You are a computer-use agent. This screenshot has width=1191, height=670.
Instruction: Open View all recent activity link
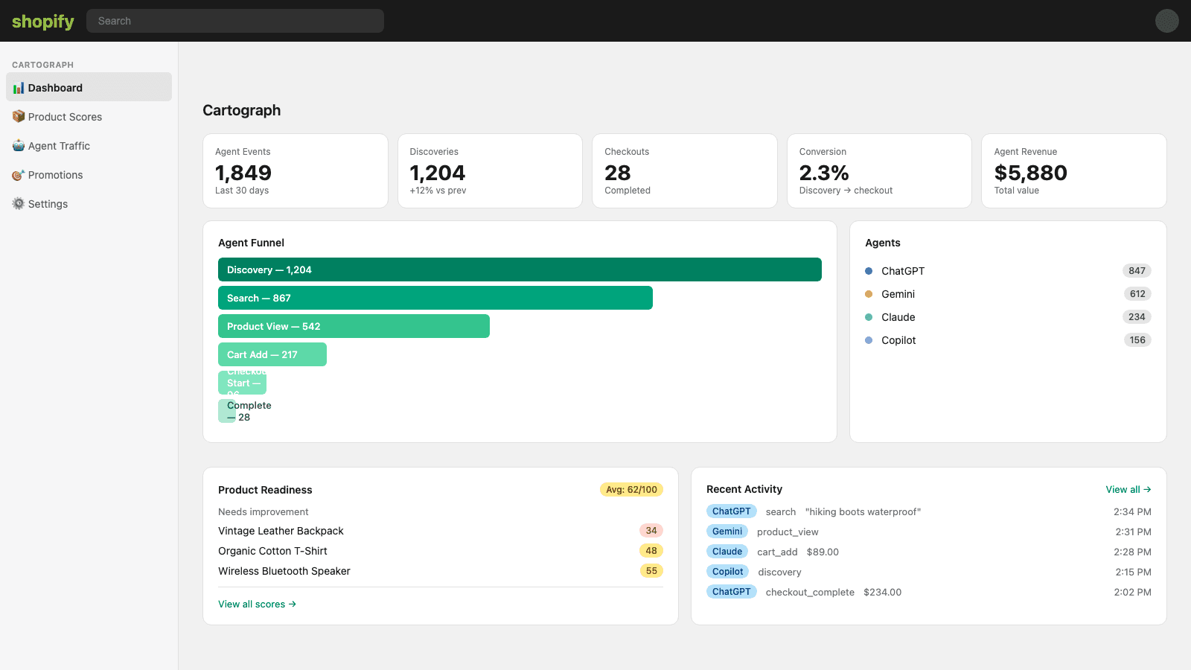click(1128, 490)
